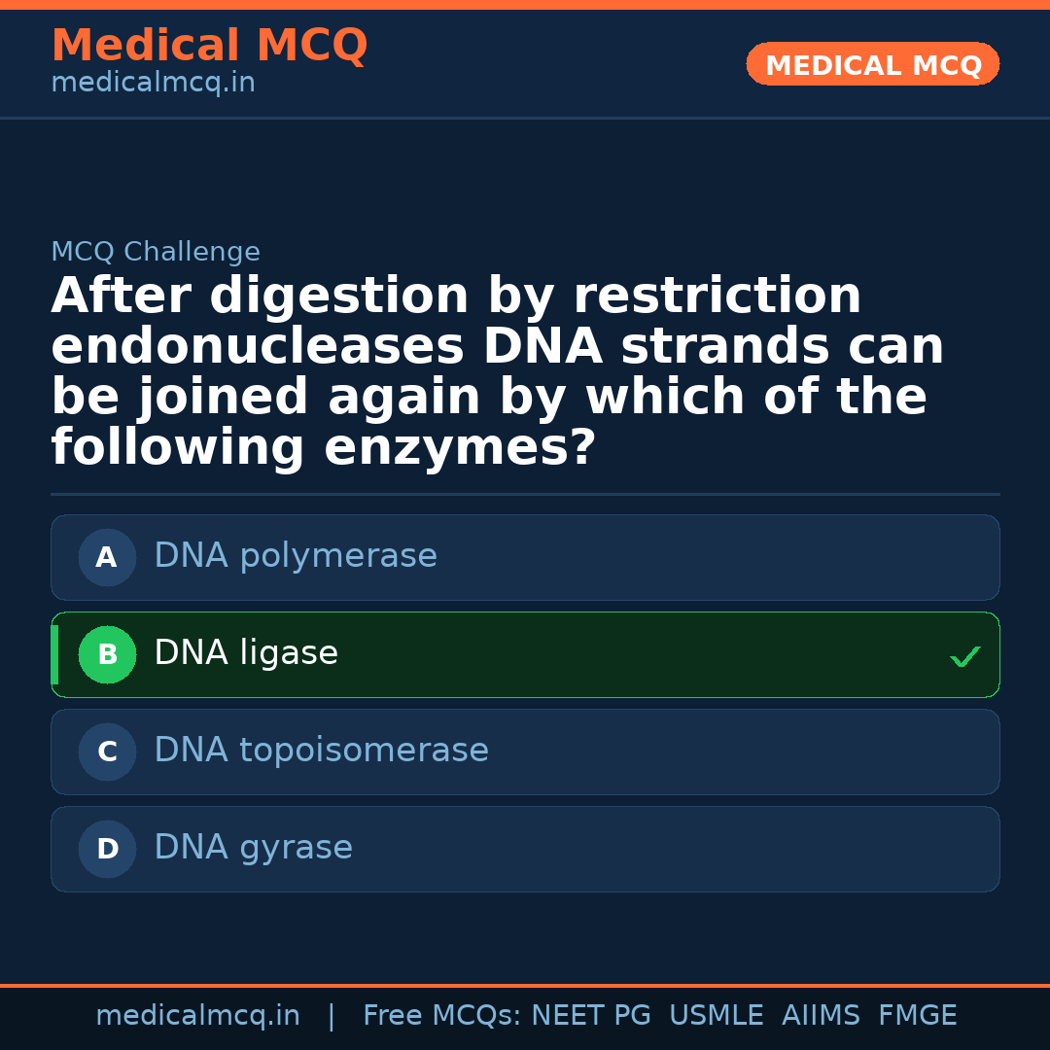Click the Medical MCQ orange title

[209, 46]
